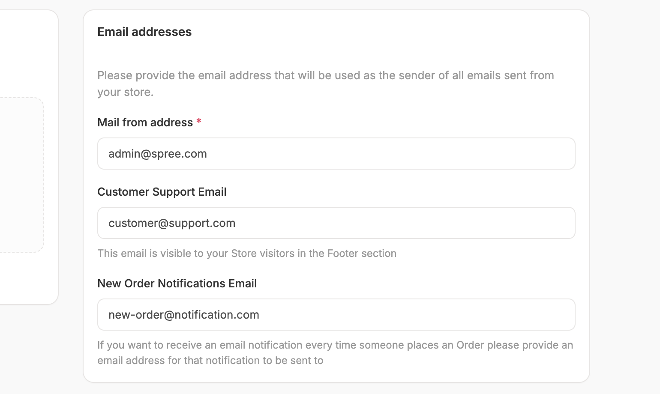Click the Footer section visibility hint text

247,254
